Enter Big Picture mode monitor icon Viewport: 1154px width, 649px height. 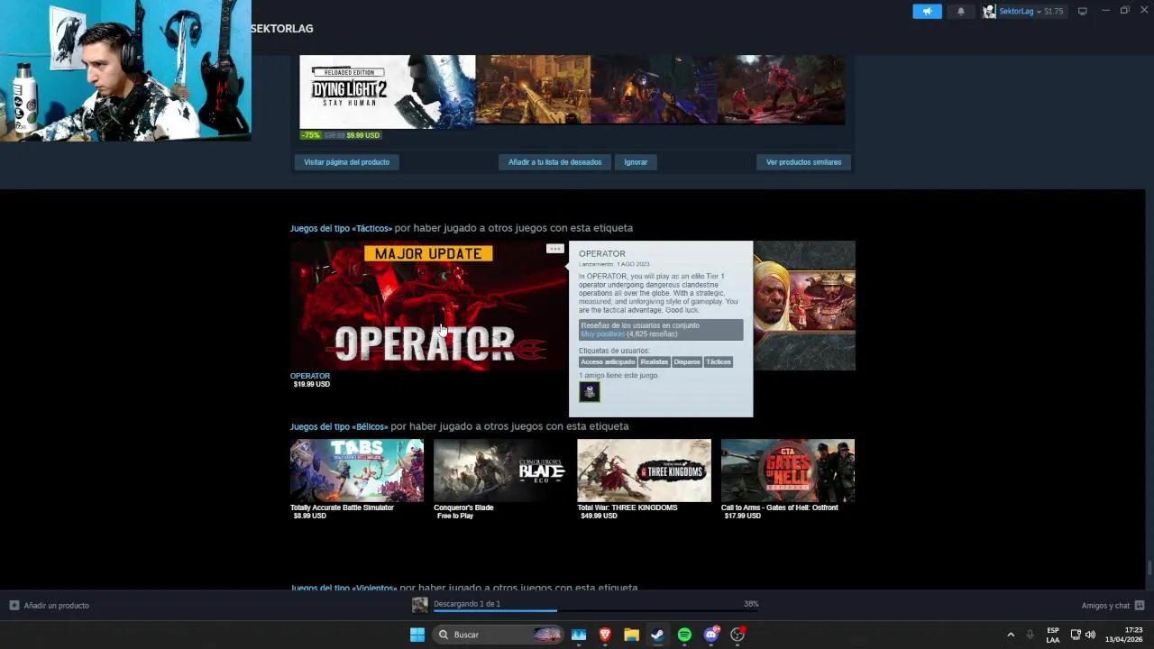(x=1083, y=11)
